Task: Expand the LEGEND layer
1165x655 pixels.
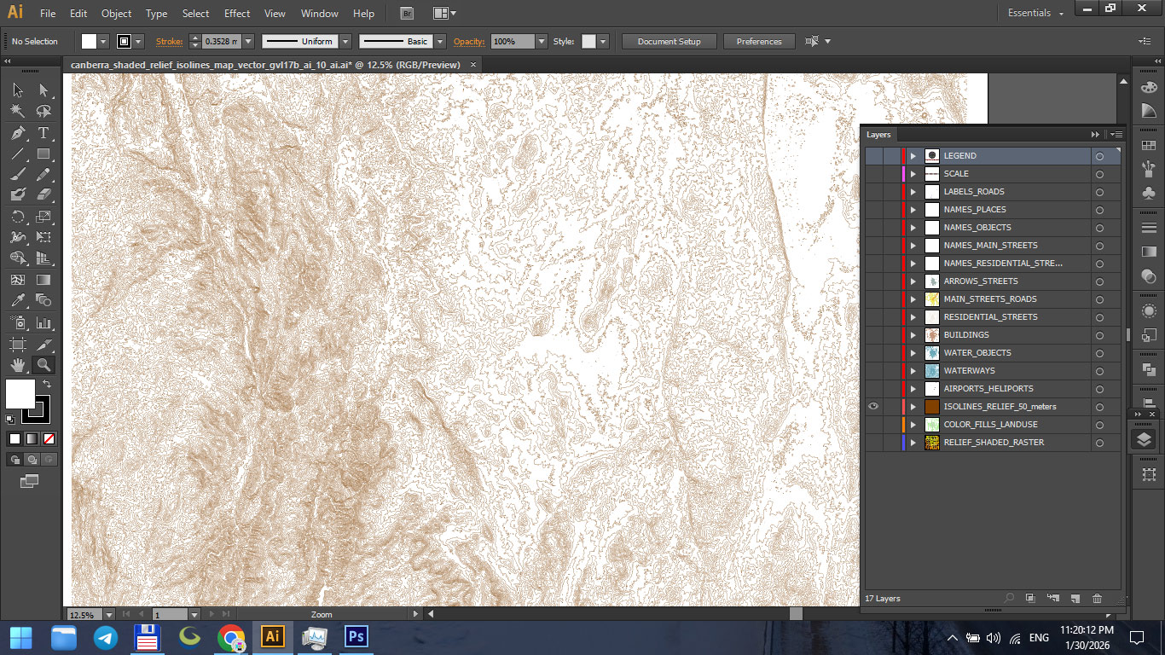Action: [x=913, y=156]
